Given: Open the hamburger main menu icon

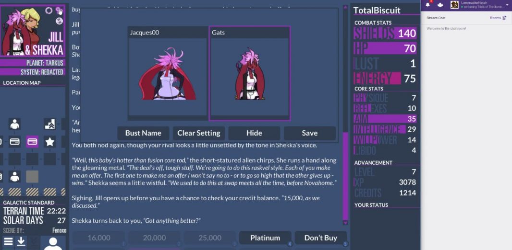Looking at the screenshot, I should click(x=9, y=241).
